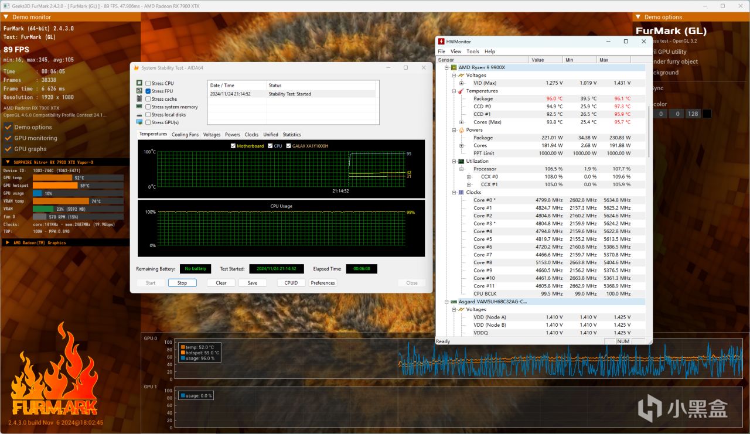Open the Tools menu in HWMonitor
The image size is (750, 434).
point(473,52)
